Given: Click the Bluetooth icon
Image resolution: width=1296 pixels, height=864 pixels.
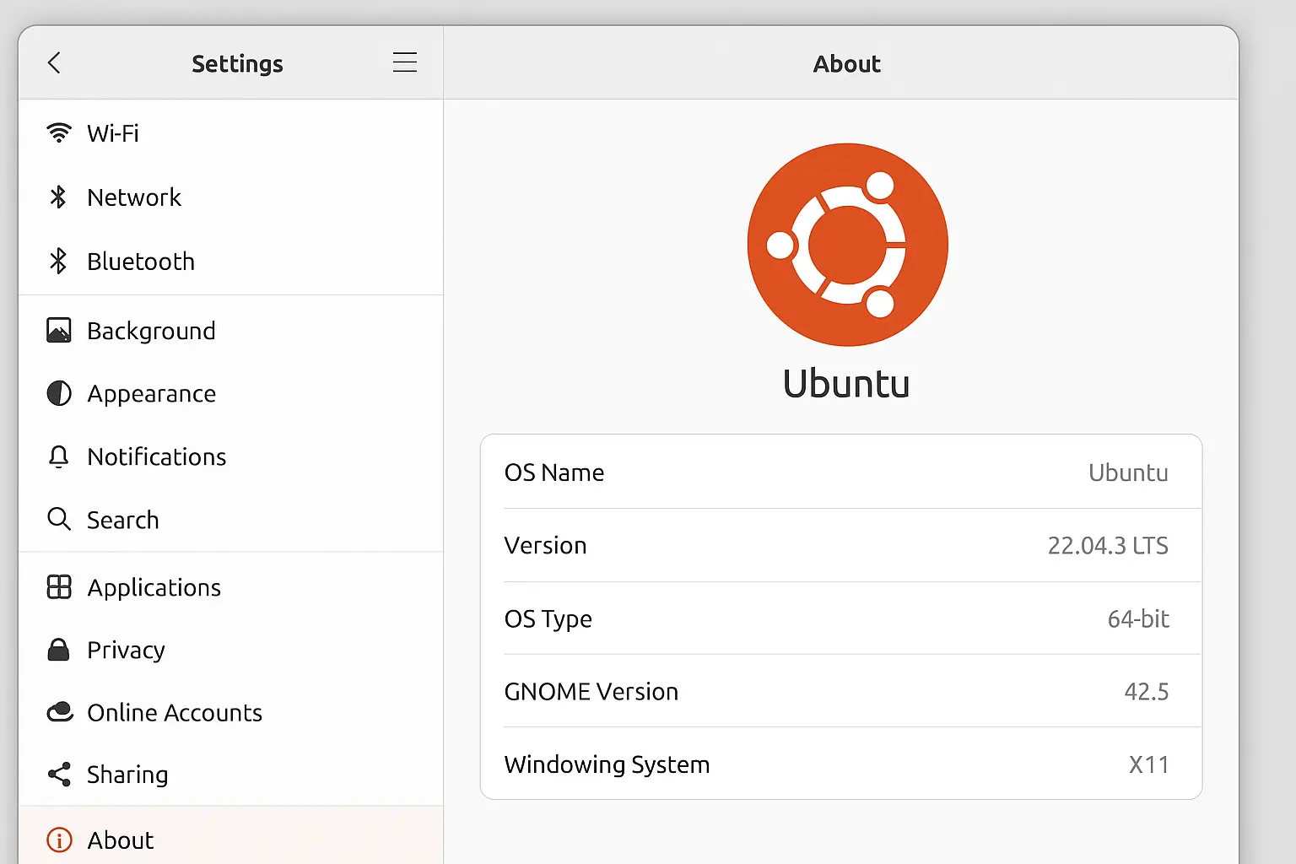Looking at the screenshot, I should pyautogui.click(x=57, y=261).
